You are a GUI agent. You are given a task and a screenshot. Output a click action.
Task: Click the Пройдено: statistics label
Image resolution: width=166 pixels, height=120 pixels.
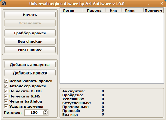click(73, 95)
